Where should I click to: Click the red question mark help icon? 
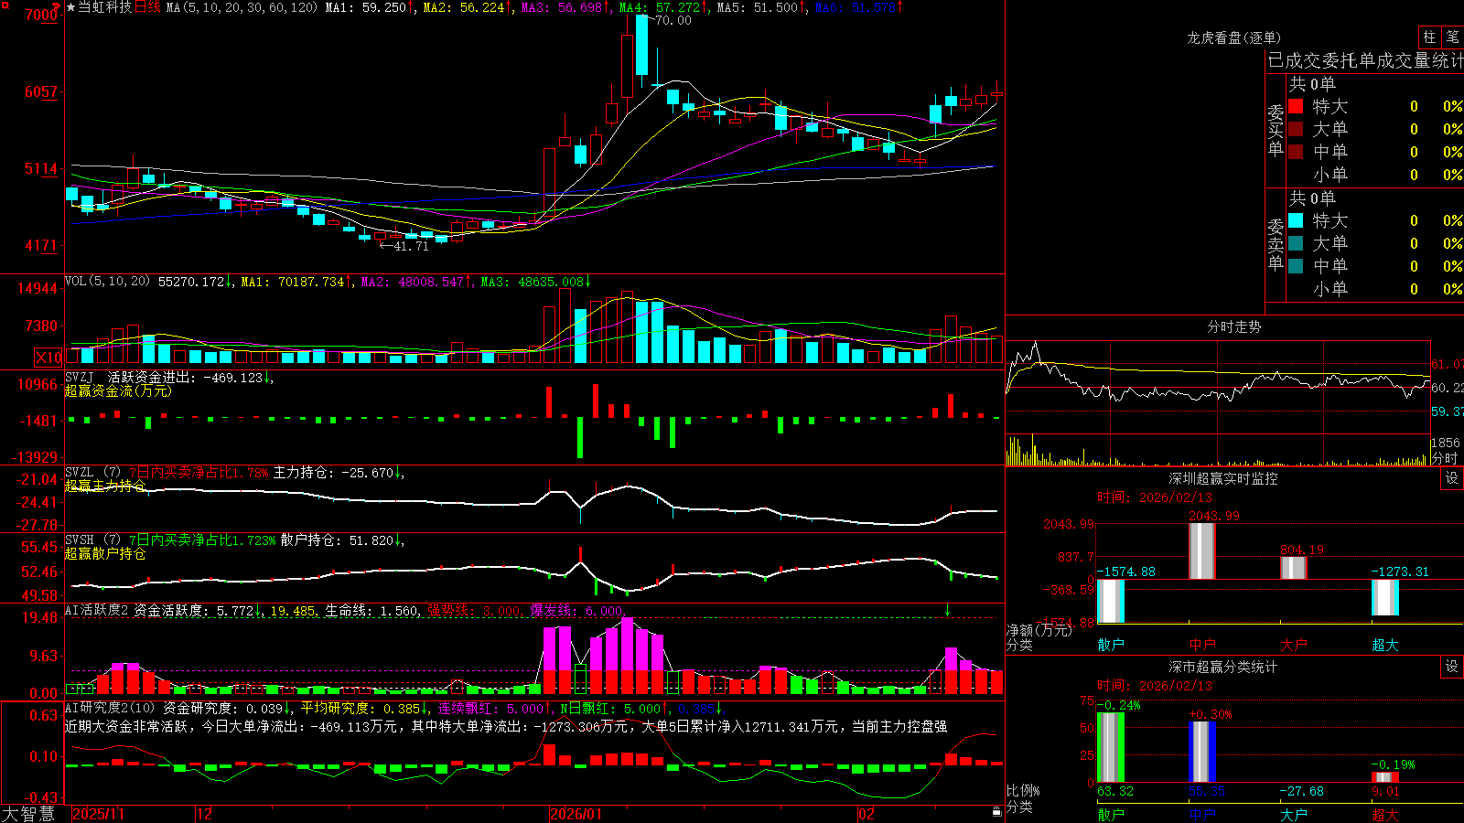pyautogui.click(x=56, y=6)
